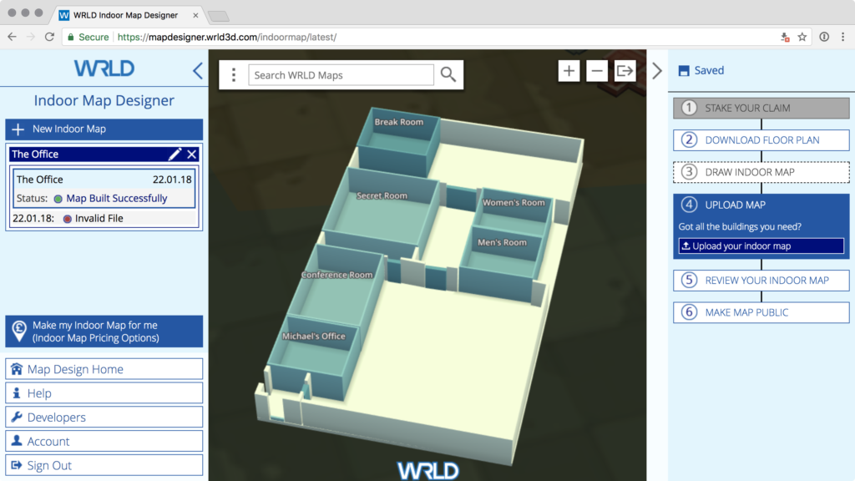Click the Saved disk icon
The image size is (855, 481).
[684, 70]
